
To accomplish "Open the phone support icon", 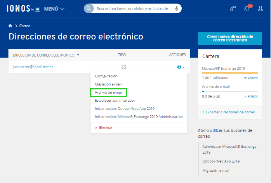I will point(233,9).
